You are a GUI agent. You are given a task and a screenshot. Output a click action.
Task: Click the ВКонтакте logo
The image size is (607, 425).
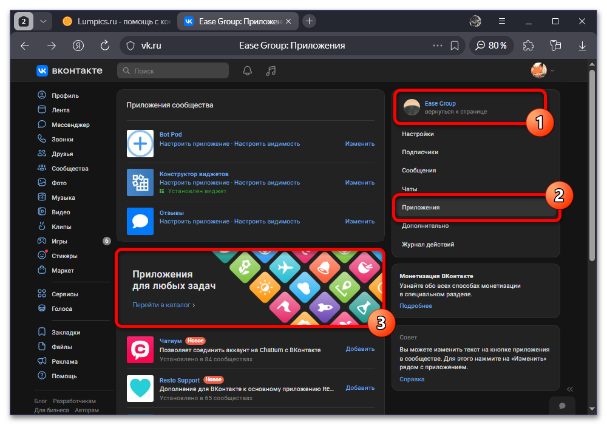coord(70,70)
